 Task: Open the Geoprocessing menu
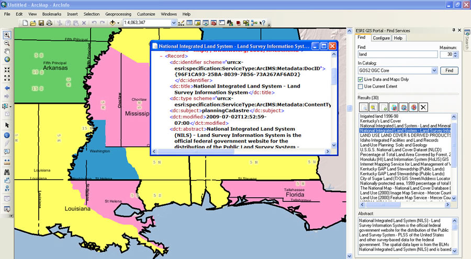pos(118,14)
